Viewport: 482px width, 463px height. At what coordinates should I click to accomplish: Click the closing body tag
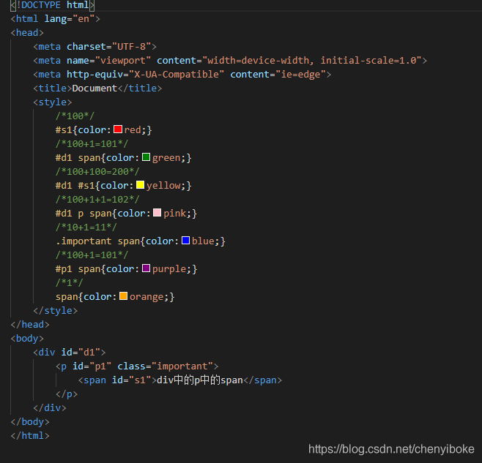(30, 422)
